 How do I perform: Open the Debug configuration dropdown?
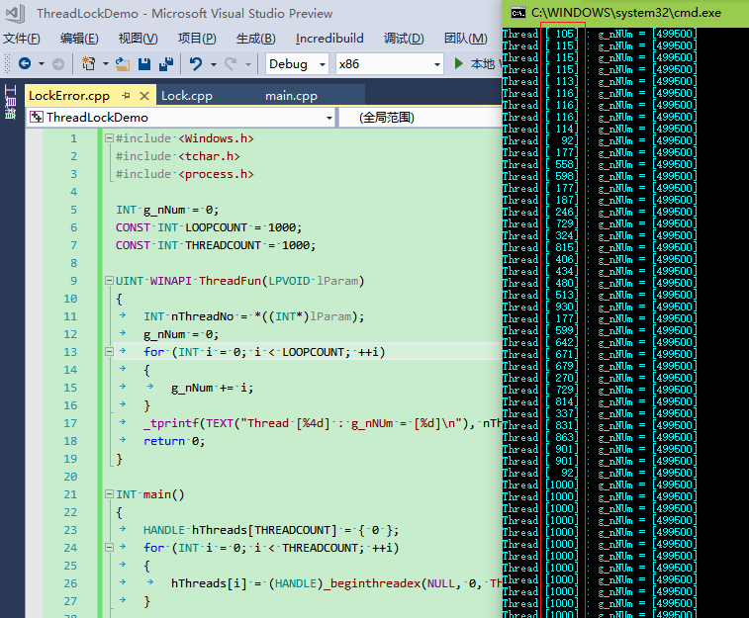[x=298, y=63]
